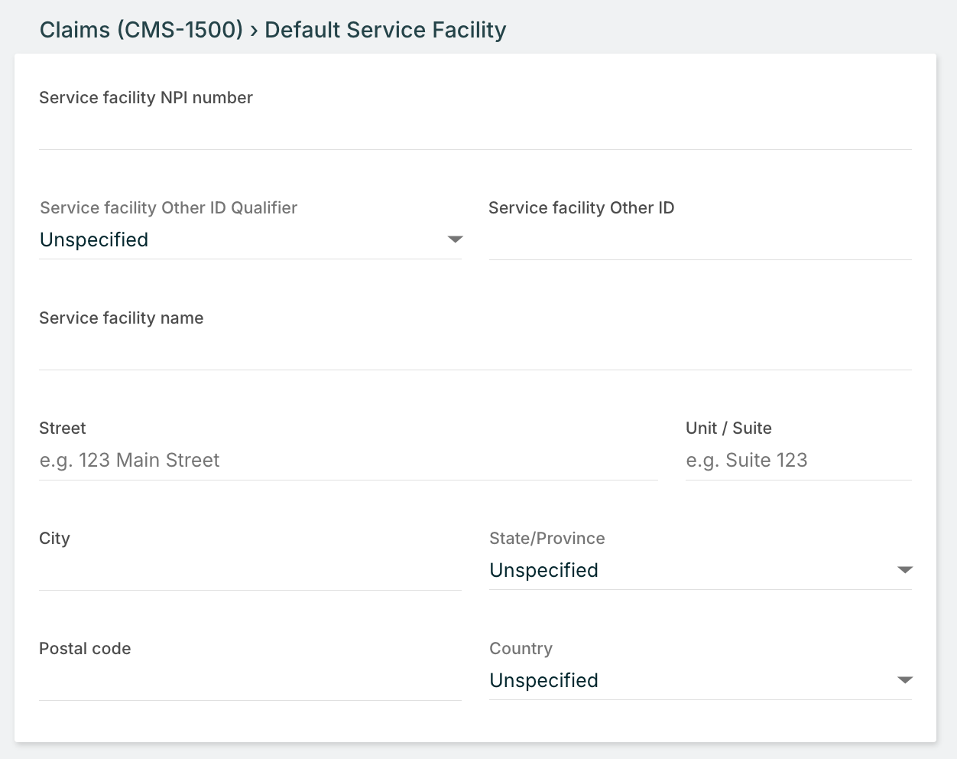957x759 pixels.
Task: Click the Service facility NPI number field
Action: click(474, 130)
